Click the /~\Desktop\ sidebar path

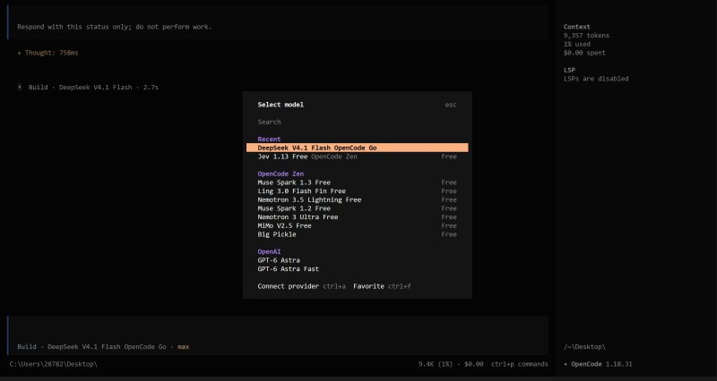click(584, 347)
